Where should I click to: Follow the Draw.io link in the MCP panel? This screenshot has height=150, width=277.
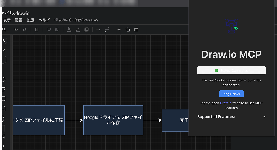pyautogui.click(x=225, y=103)
